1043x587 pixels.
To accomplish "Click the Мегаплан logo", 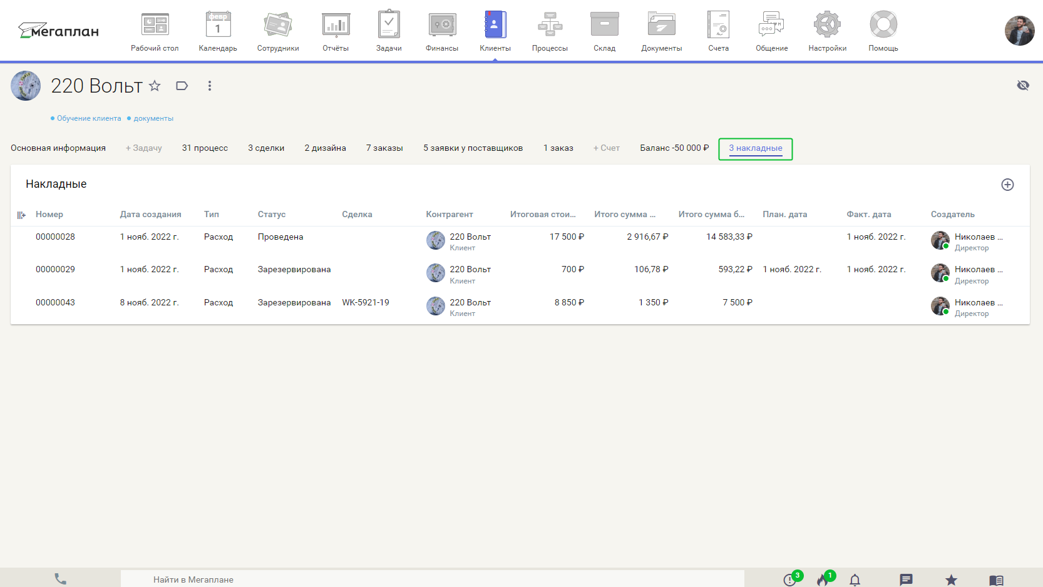I will point(58,31).
